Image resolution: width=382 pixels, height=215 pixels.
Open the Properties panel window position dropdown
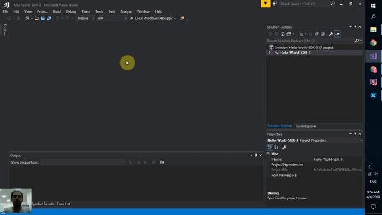click(350, 134)
